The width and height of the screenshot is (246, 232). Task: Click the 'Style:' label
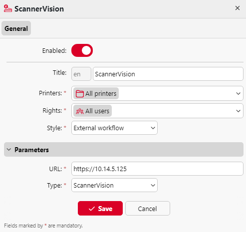click(x=54, y=128)
